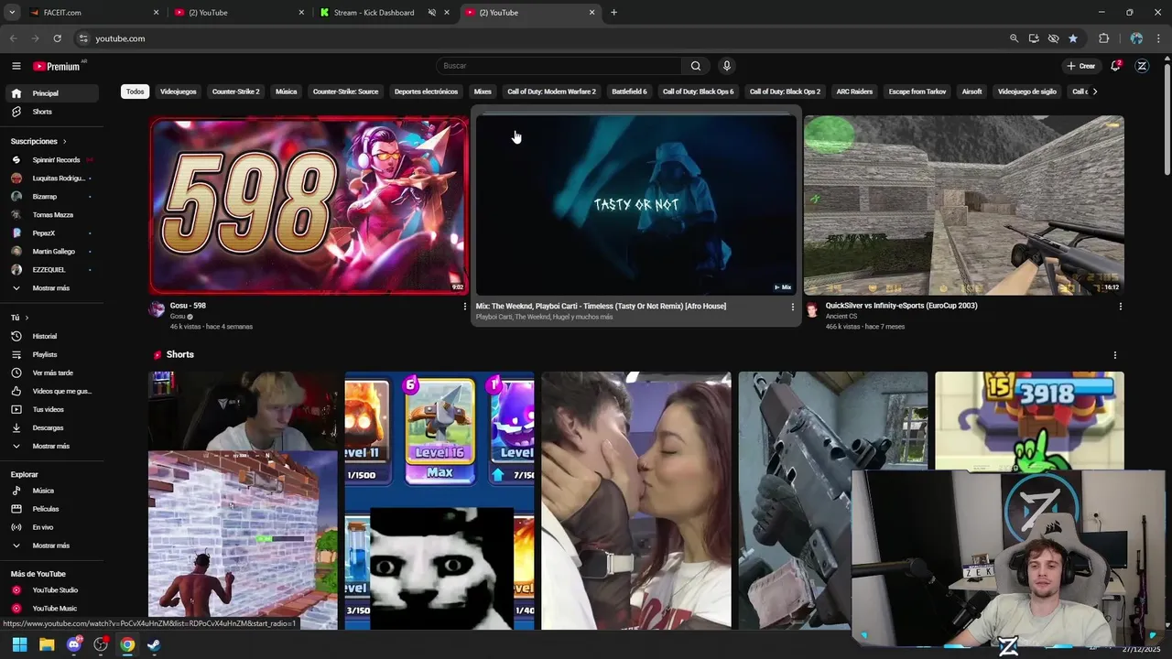Open Discord from the taskbar

click(x=74, y=644)
